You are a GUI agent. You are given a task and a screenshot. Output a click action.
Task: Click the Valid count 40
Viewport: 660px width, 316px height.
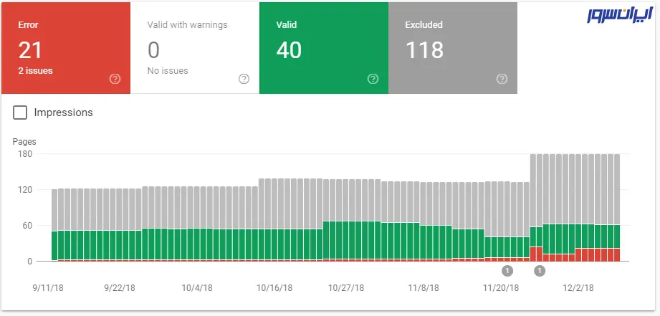point(289,50)
